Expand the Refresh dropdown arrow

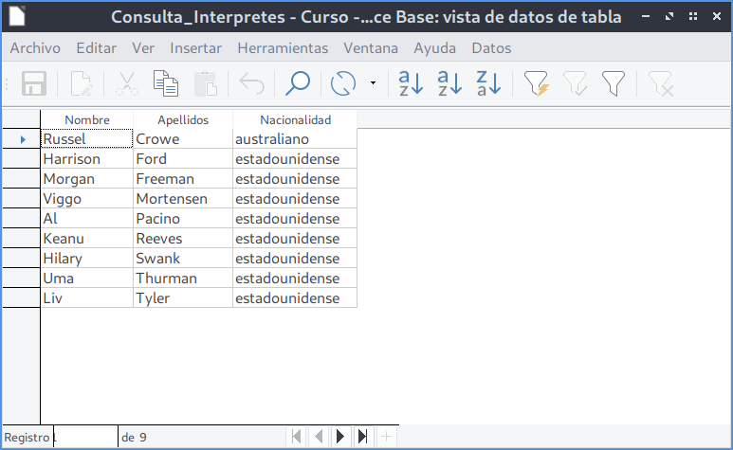(373, 84)
